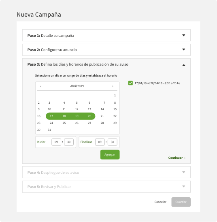Image resolution: width=217 pixels, height=222 pixels.
Task: Focus the Finalizar hour field
Action: click(100, 142)
